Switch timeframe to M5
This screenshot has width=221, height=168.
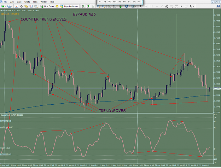(x=105, y=2)
